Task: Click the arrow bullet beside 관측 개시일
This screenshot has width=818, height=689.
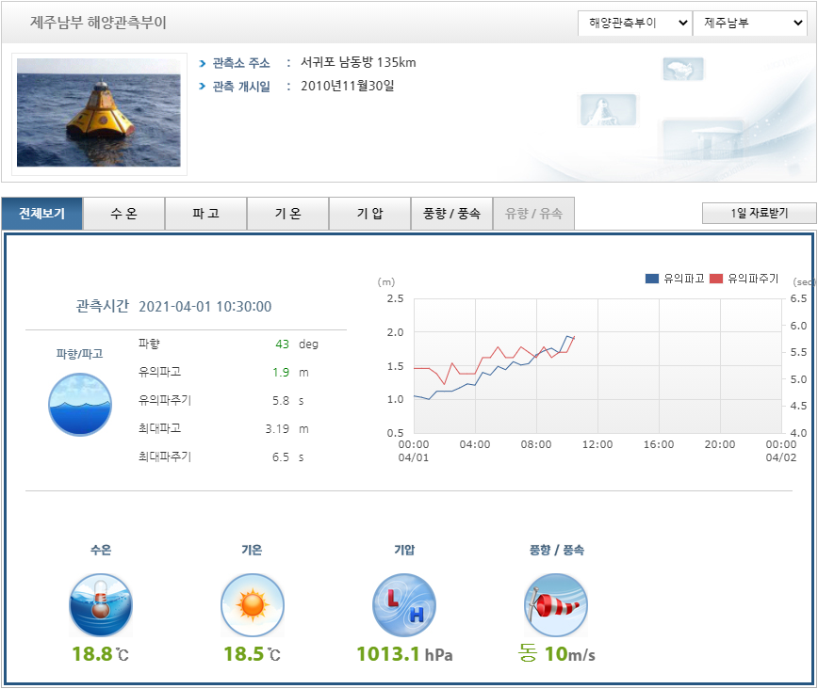Action: (x=203, y=86)
